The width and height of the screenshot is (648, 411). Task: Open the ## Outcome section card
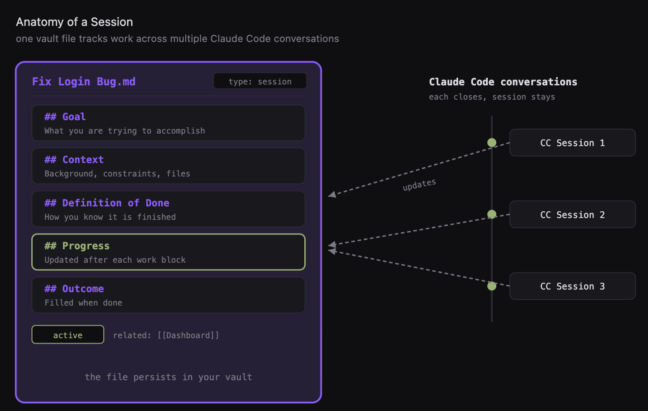(x=168, y=295)
